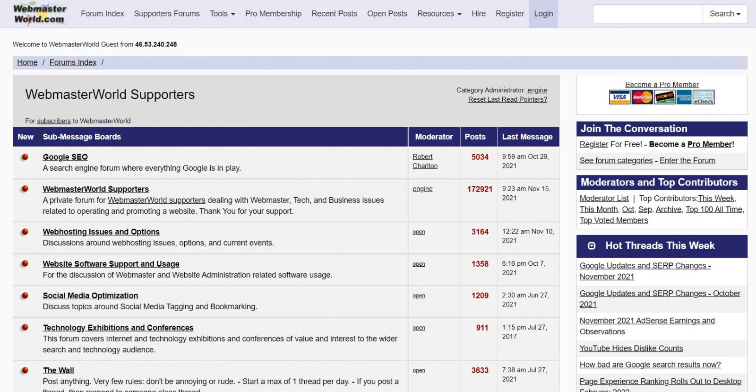Image resolution: width=756 pixels, height=392 pixels.
Task: Collapse the Hot Threads This Week panel
Action: click(591, 246)
